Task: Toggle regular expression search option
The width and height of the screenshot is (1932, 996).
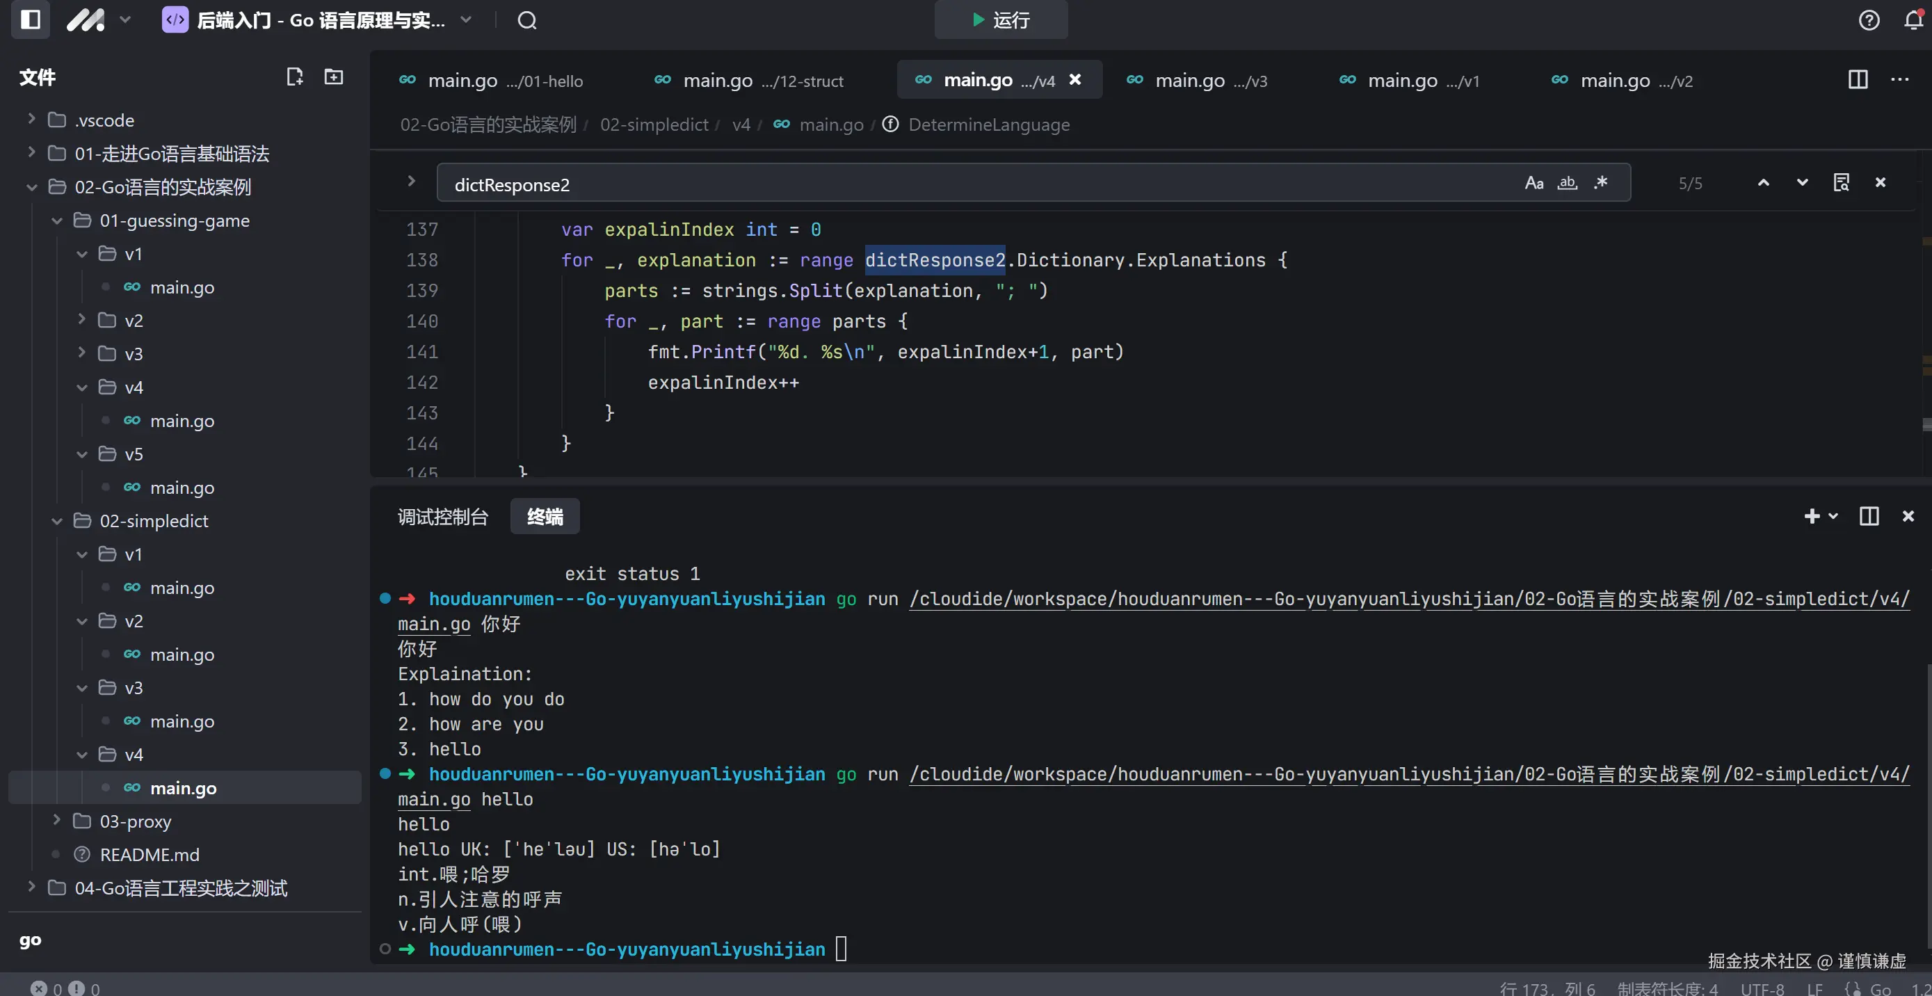Action: point(1600,184)
